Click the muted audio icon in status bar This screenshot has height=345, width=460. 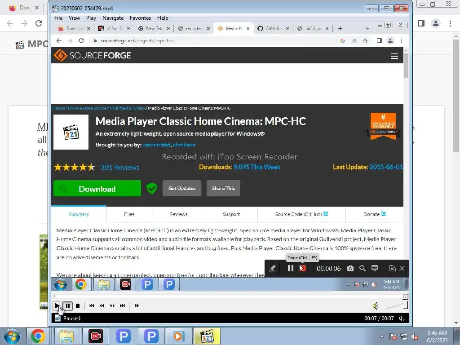[402, 318]
